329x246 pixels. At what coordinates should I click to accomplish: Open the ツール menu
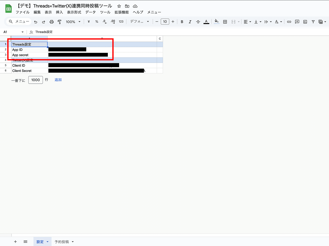coord(105,12)
